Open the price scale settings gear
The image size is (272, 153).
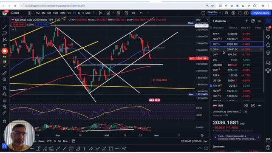point(202,135)
